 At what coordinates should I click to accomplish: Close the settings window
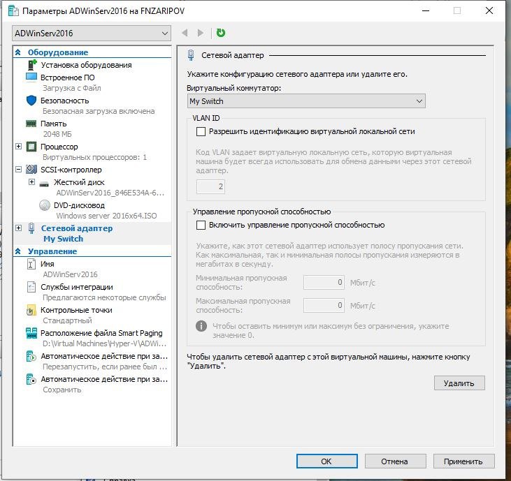[489, 10]
